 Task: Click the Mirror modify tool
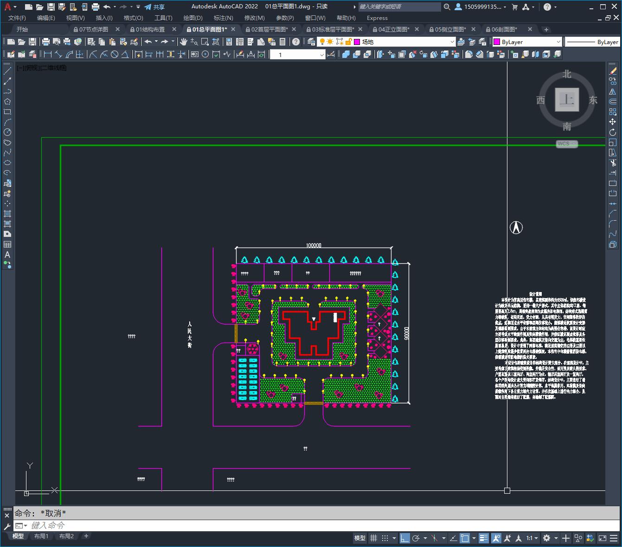[x=613, y=92]
